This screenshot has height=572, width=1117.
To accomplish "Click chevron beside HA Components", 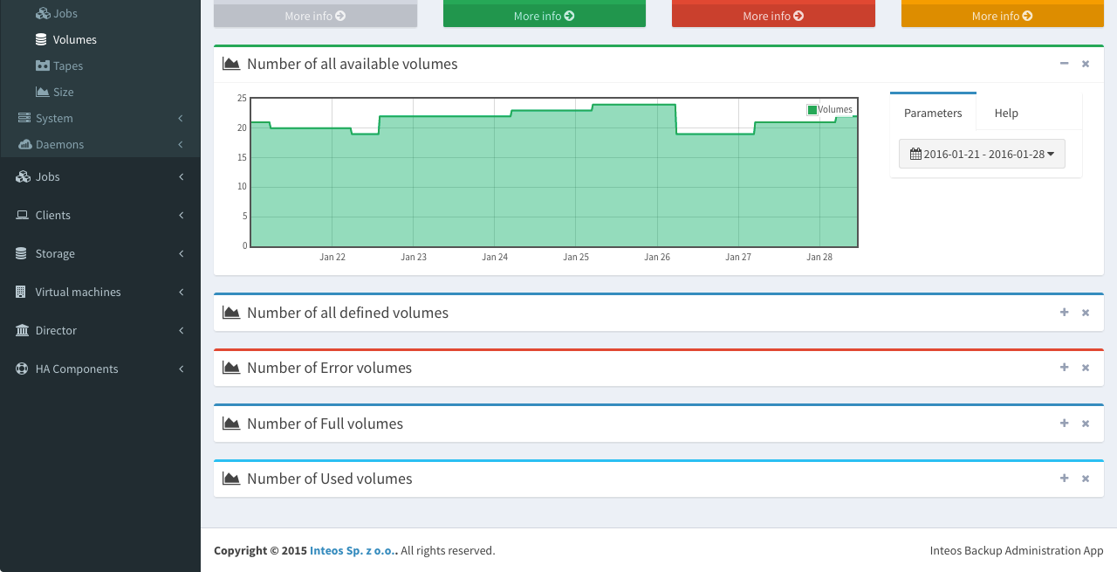I will (181, 369).
